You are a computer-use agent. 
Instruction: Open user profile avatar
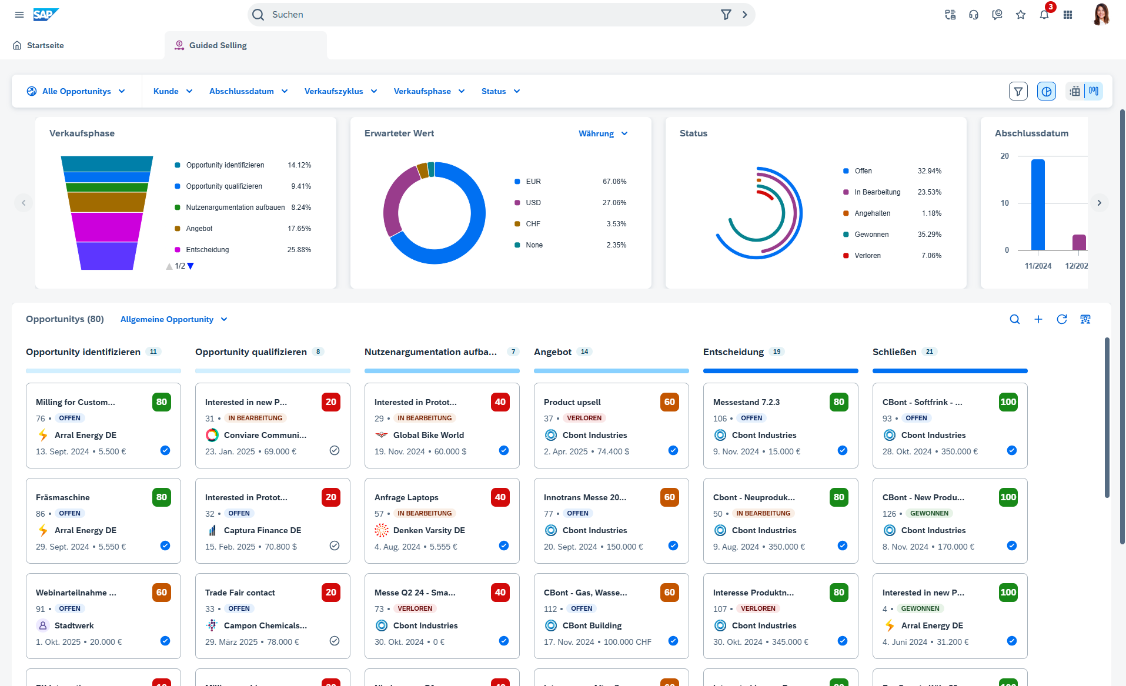click(1101, 15)
